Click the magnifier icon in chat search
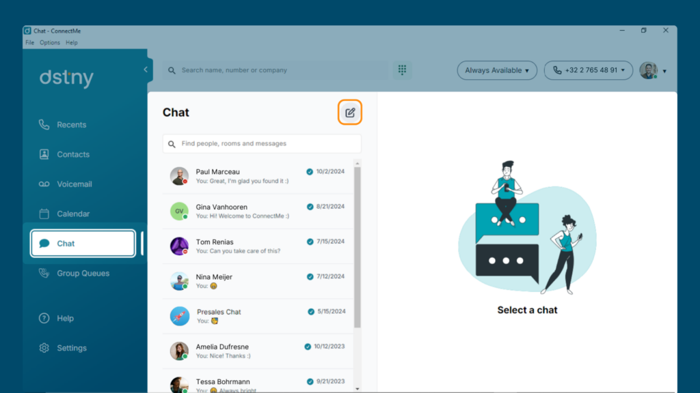 click(172, 144)
